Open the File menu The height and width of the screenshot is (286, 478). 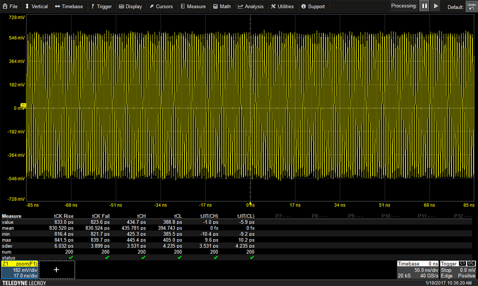point(10,7)
